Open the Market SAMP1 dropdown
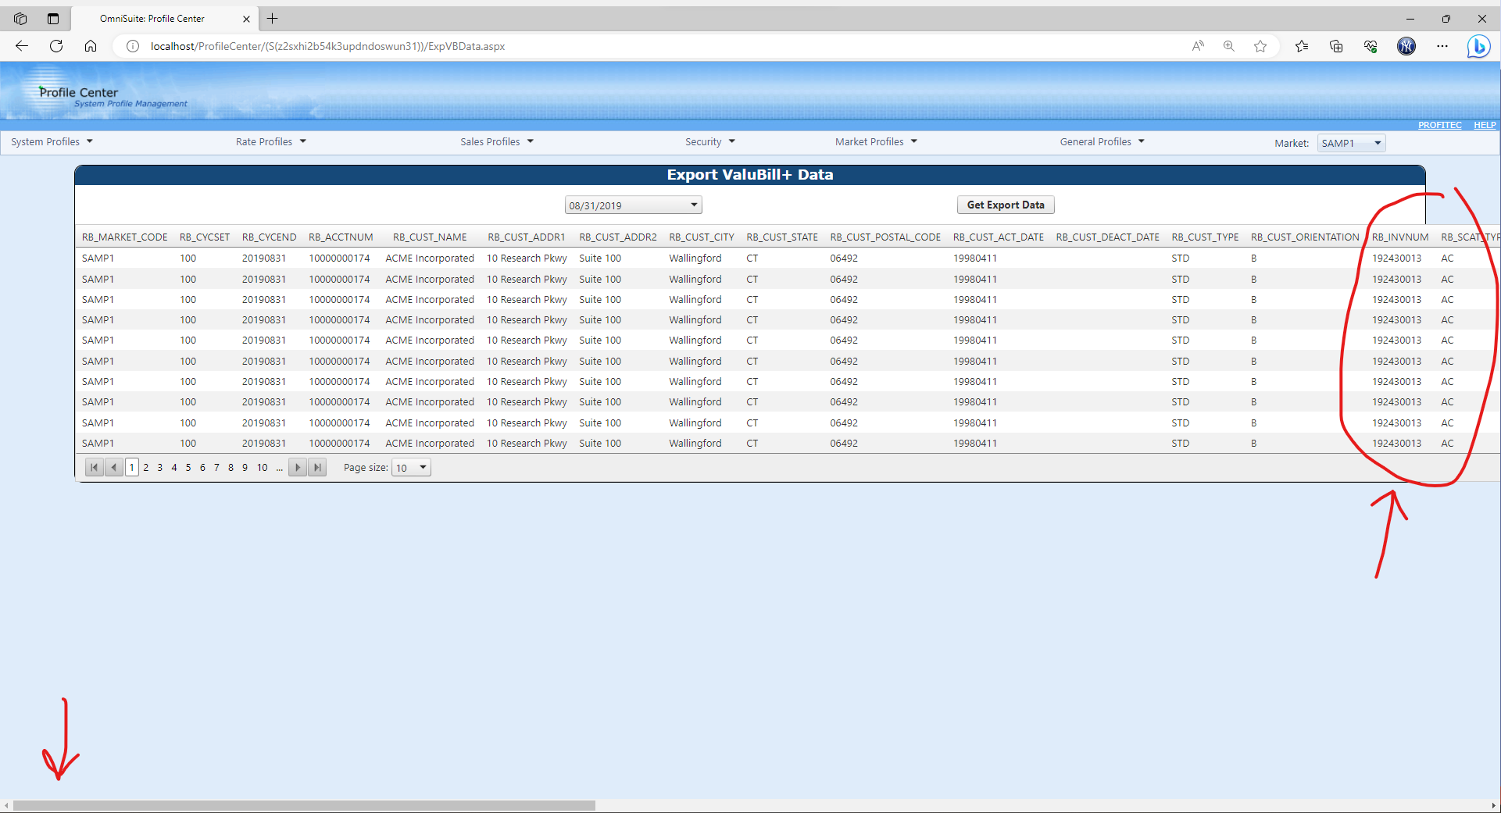Screen dimensions: 1501x813 [1377, 143]
